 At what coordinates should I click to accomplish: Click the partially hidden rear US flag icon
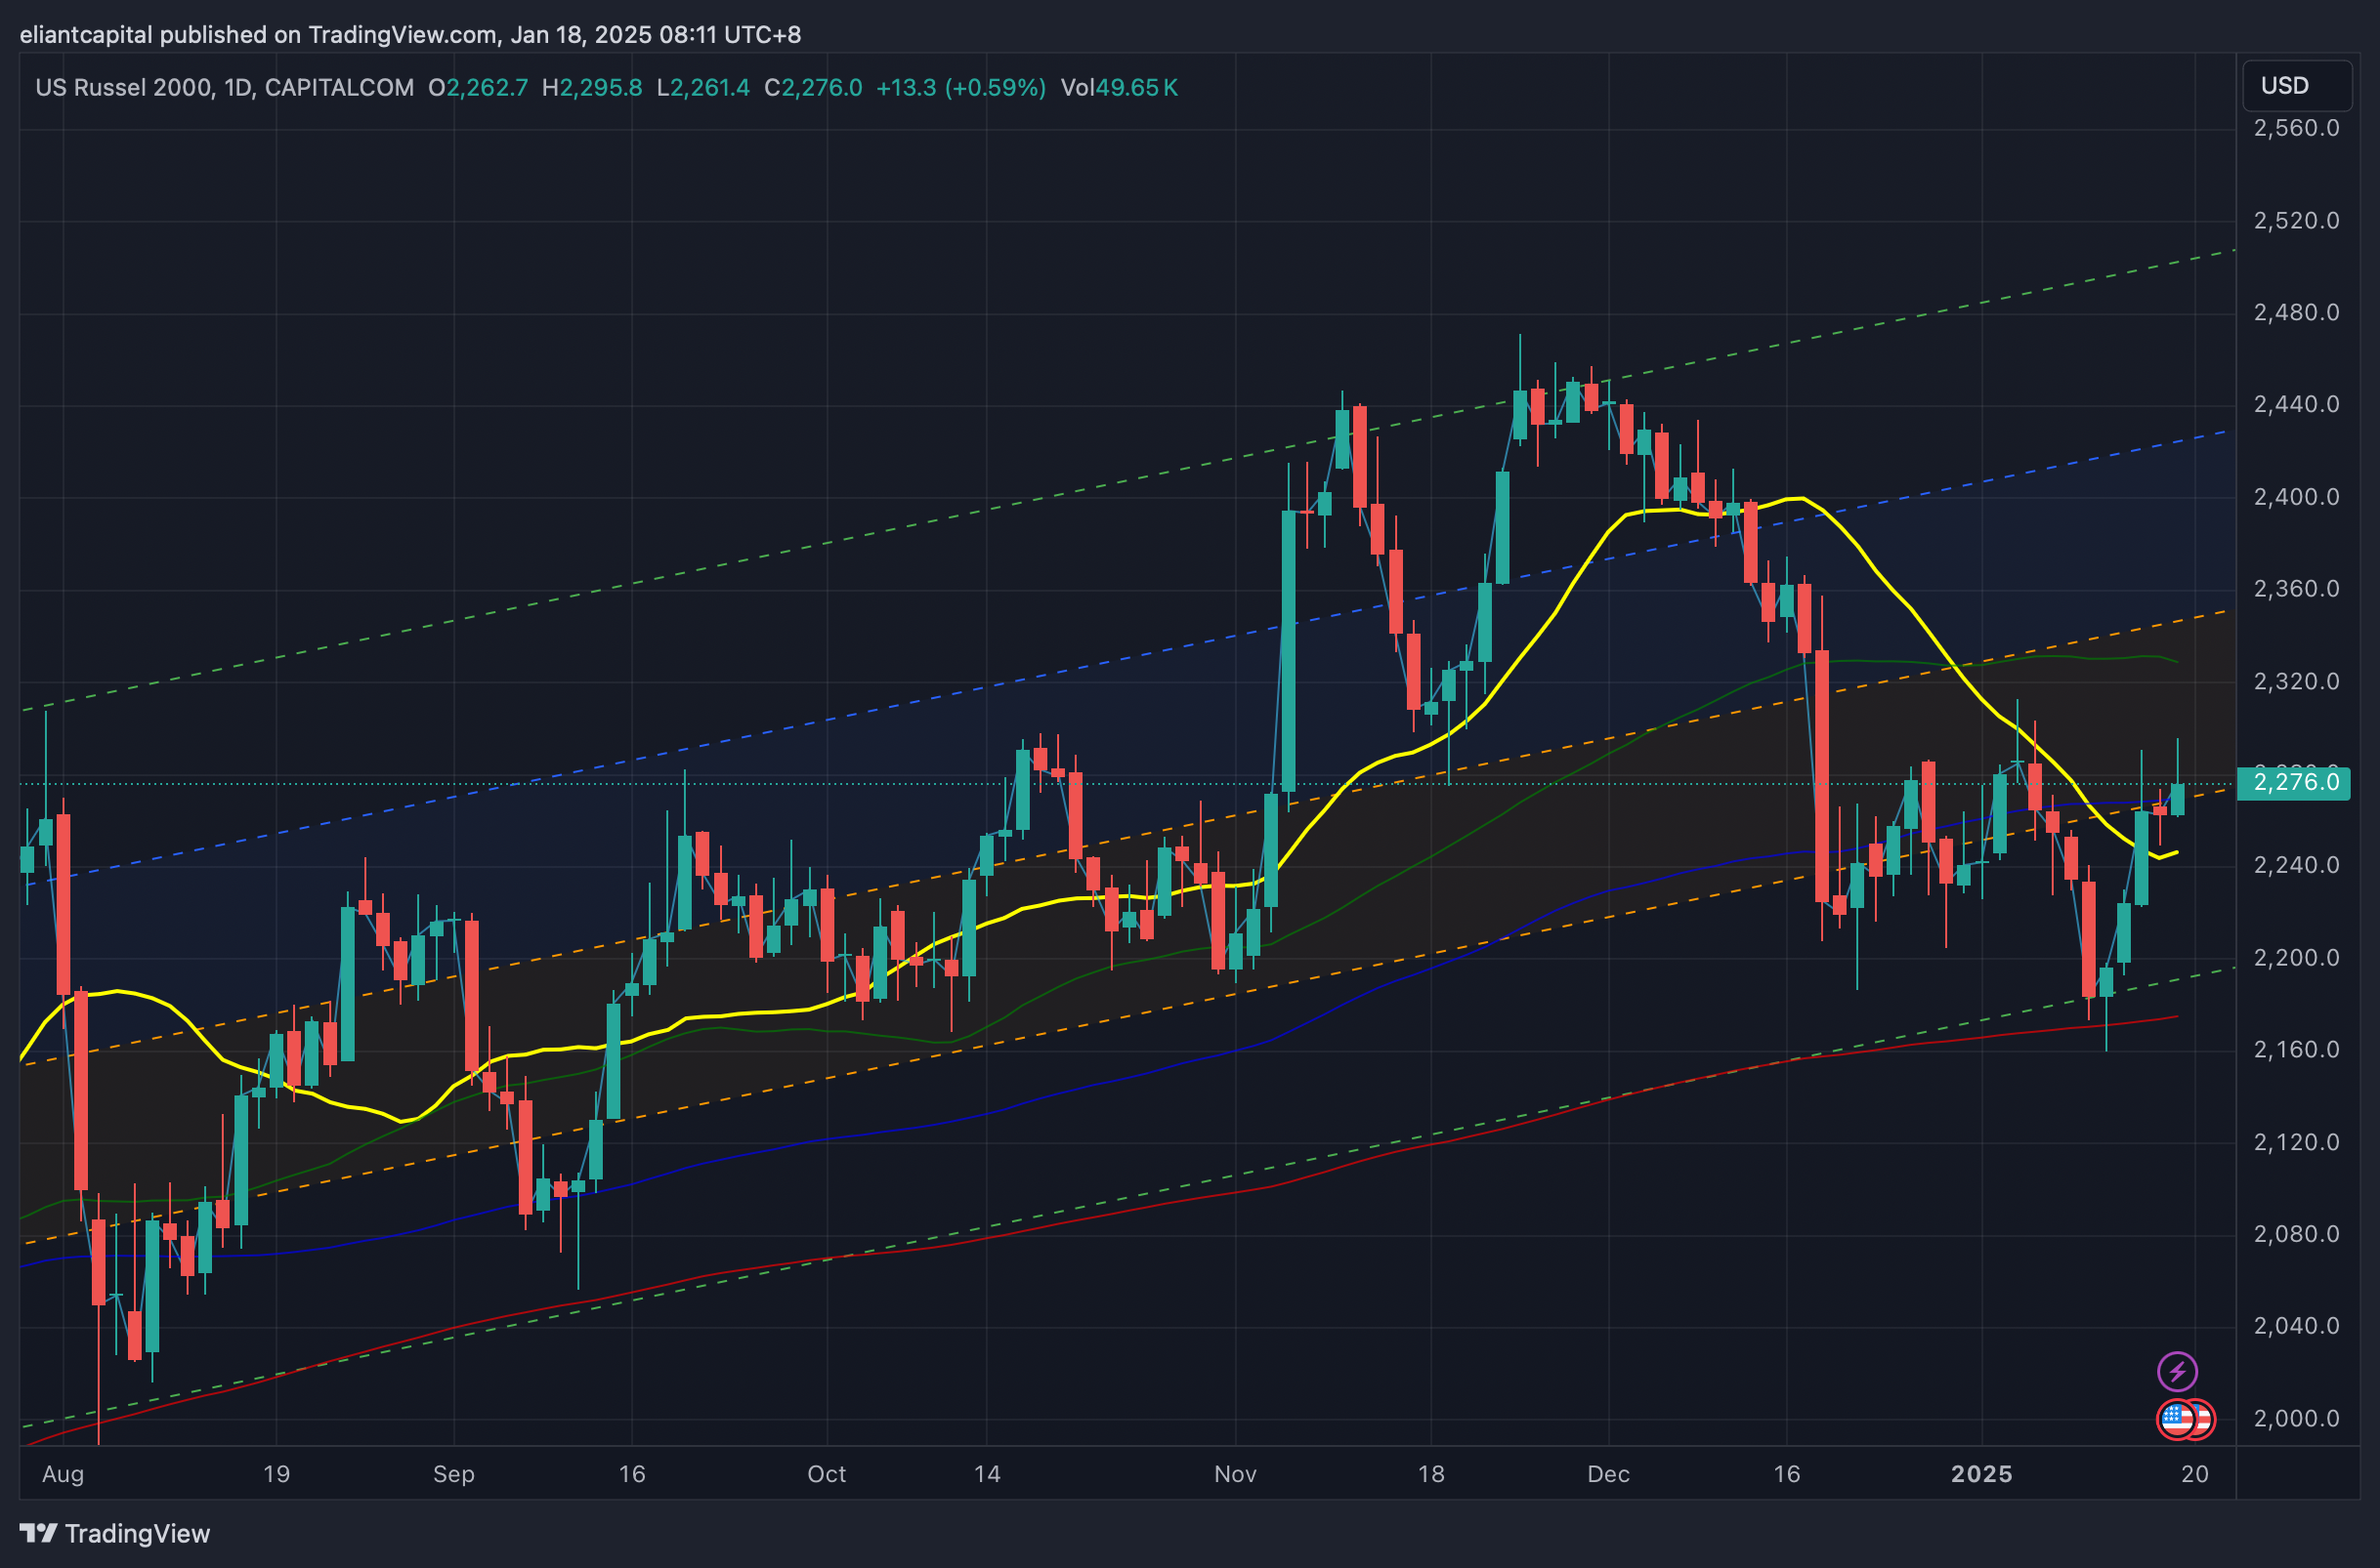(2205, 1419)
